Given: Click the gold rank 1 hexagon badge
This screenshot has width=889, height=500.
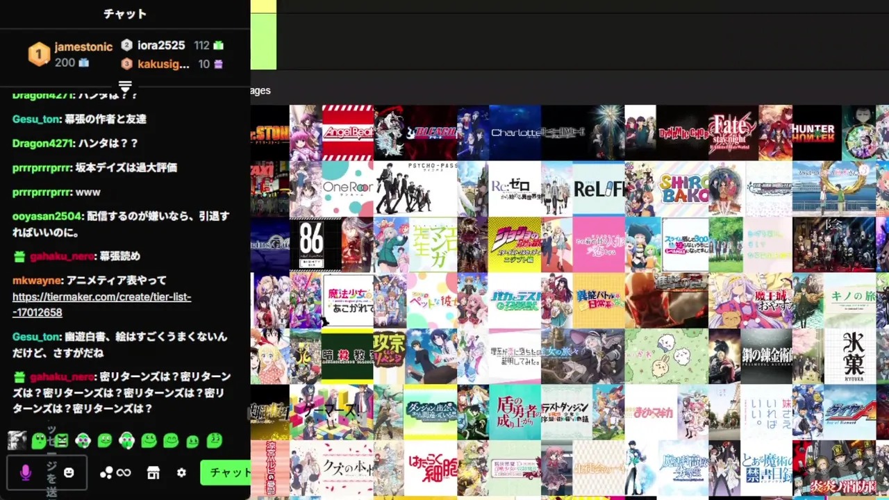Looking at the screenshot, I should point(39,54).
